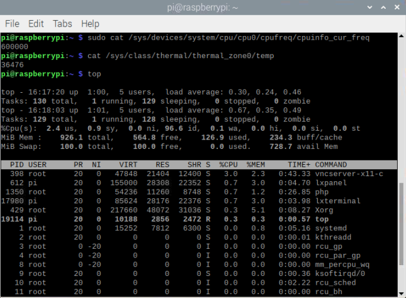Click the 234.3 buff/cache value
Screen dimensions: 406x298
coord(281,137)
